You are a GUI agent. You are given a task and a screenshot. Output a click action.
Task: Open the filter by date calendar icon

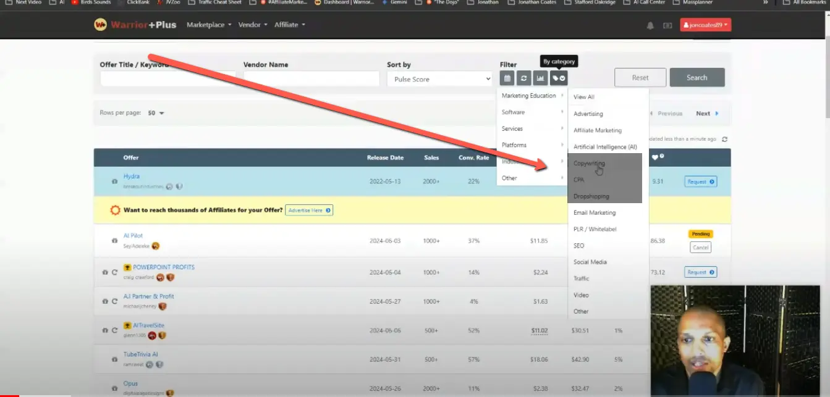pyautogui.click(x=507, y=78)
